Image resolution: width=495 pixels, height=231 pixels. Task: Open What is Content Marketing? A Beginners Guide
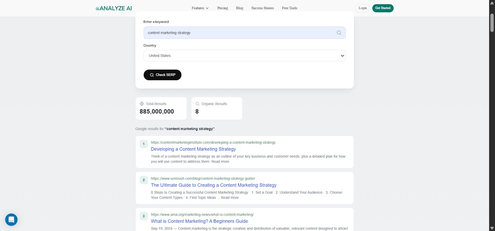coord(199,221)
